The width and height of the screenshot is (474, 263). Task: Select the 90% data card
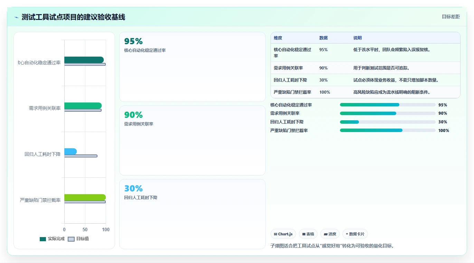192,141
